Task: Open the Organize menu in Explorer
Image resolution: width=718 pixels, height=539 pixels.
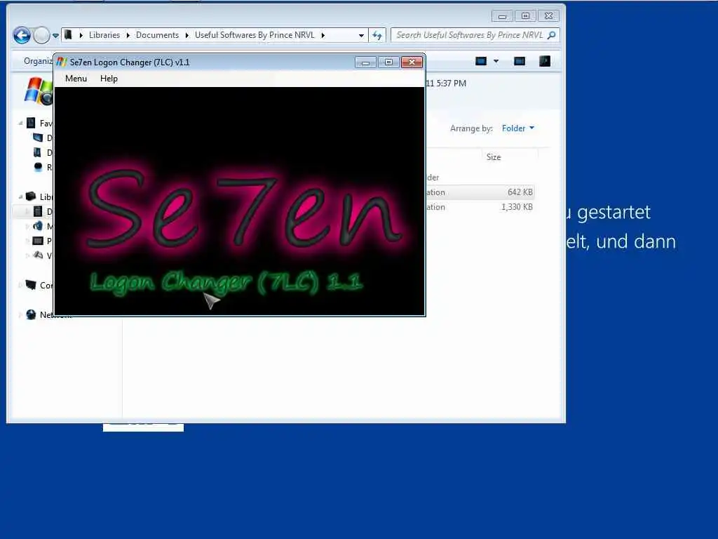Action: pos(38,61)
